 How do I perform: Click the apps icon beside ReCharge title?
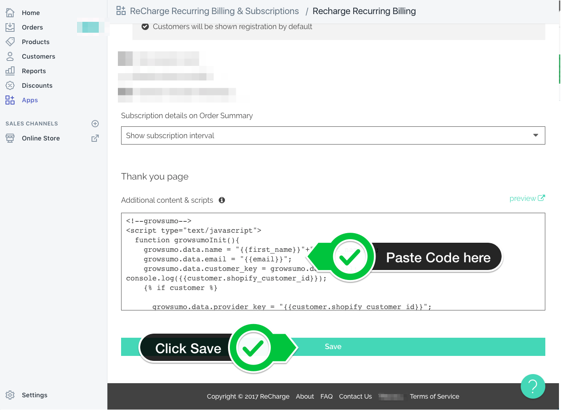point(121,11)
